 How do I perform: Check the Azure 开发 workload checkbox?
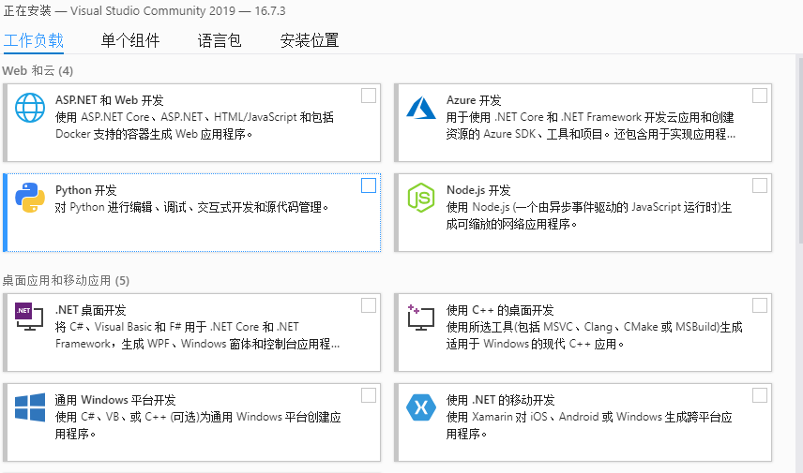coord(760,96)
